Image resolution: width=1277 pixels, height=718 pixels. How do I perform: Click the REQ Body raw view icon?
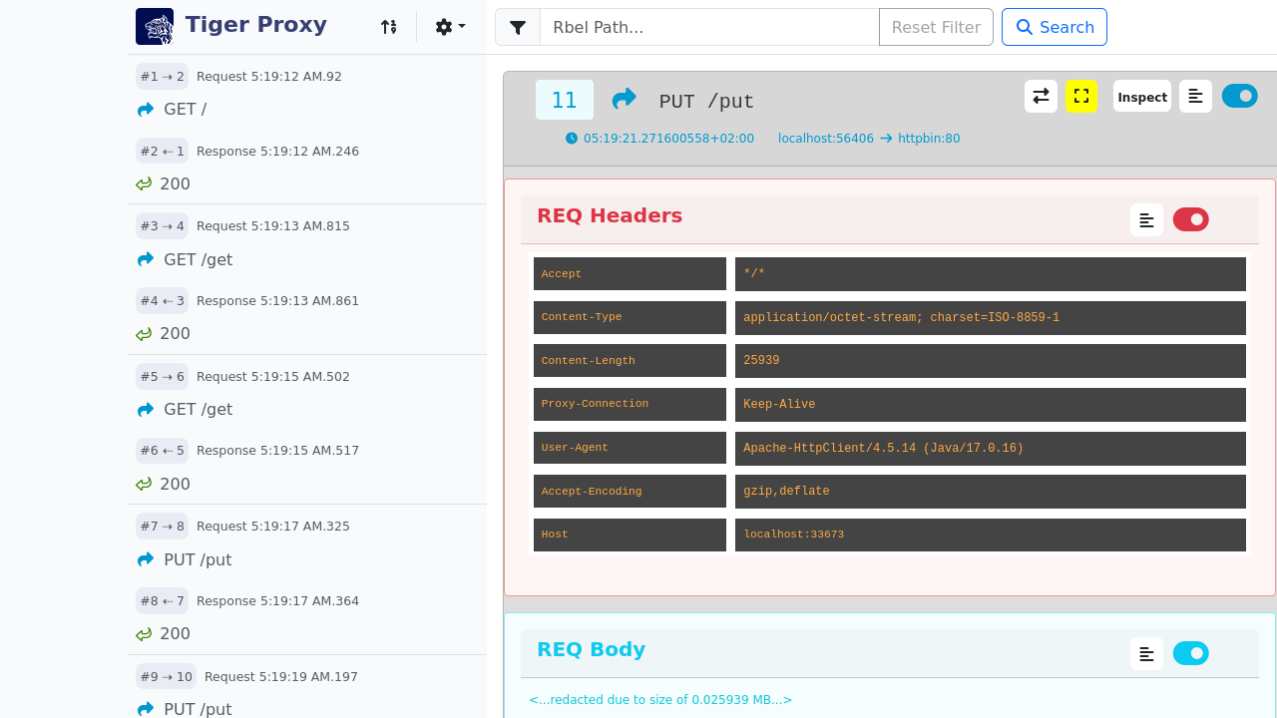pos(1146,653)
